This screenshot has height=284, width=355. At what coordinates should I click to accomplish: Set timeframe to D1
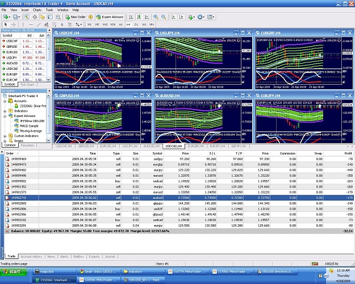136,24
